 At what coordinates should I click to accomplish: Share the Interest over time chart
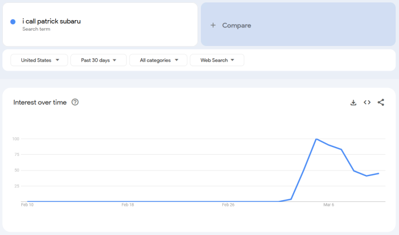[380, 102]
